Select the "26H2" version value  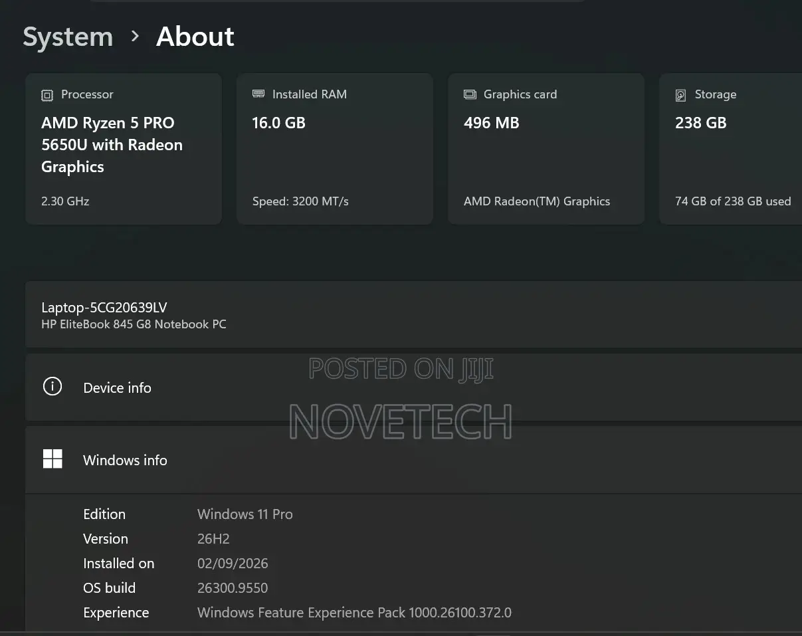click(213, 539)
